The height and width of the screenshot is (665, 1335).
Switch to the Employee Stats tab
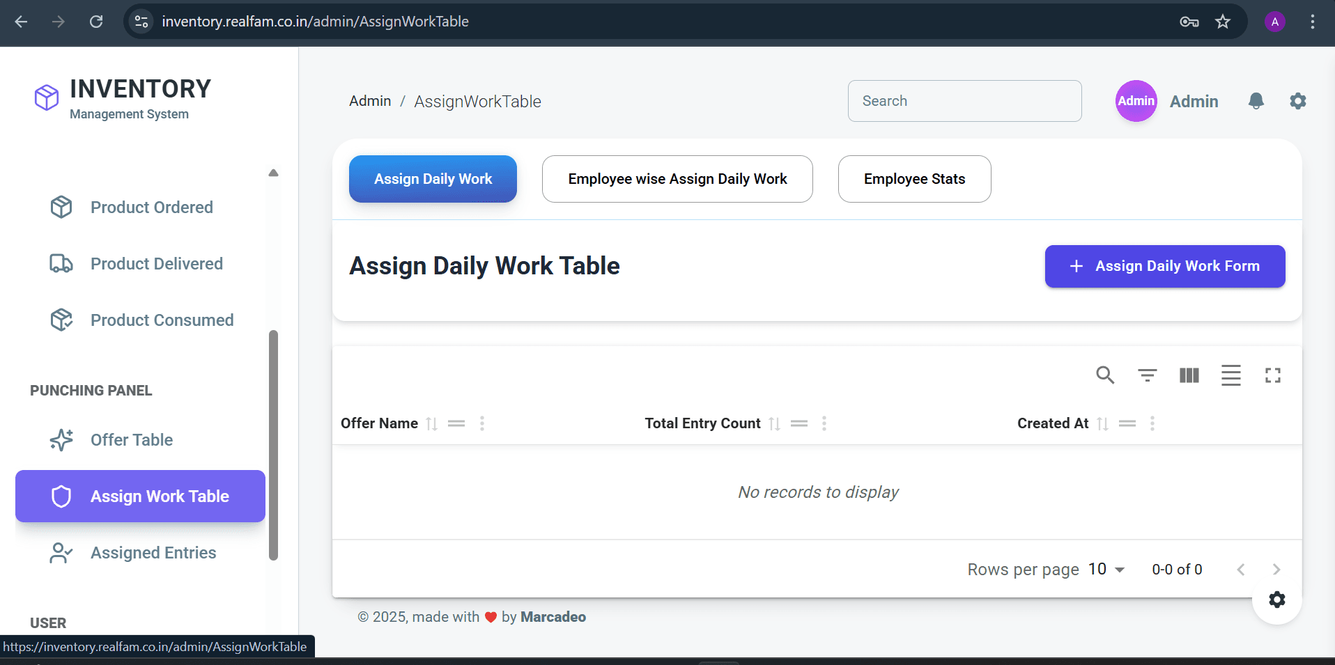click(914, 179)
